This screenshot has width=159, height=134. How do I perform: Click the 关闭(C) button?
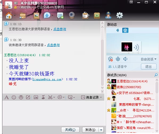pos(70,130)
